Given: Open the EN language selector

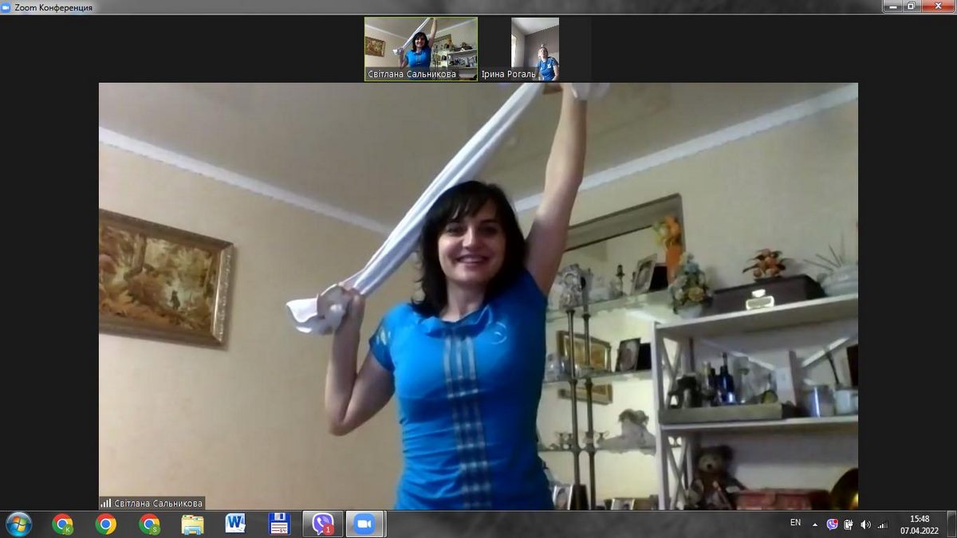Looking at the screenshot, I should pos(795,523).
